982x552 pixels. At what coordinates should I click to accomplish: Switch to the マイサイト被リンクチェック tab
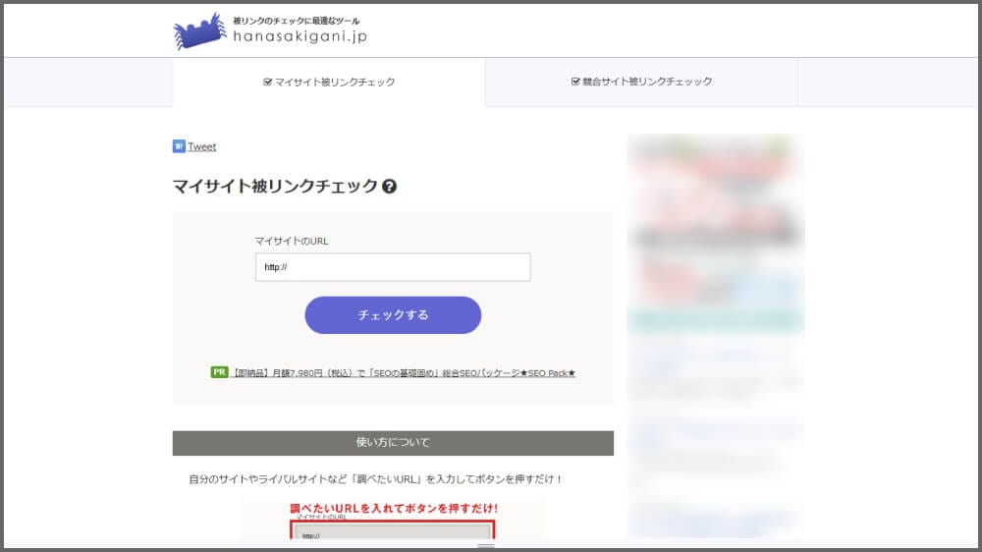[x=329, y=83]
